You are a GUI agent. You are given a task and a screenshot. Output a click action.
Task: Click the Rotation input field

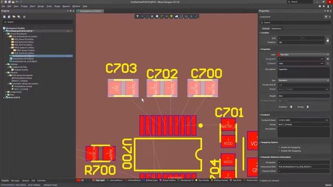(x=301, y=43)
